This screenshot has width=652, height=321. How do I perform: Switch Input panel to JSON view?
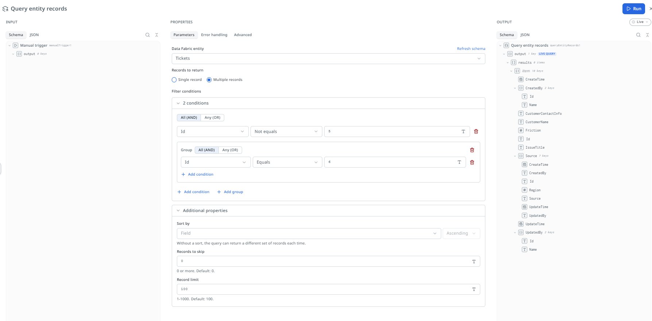(34, 35)
